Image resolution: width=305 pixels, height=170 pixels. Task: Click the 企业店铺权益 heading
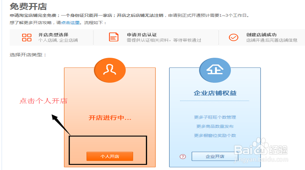click(x=215, y=93)
